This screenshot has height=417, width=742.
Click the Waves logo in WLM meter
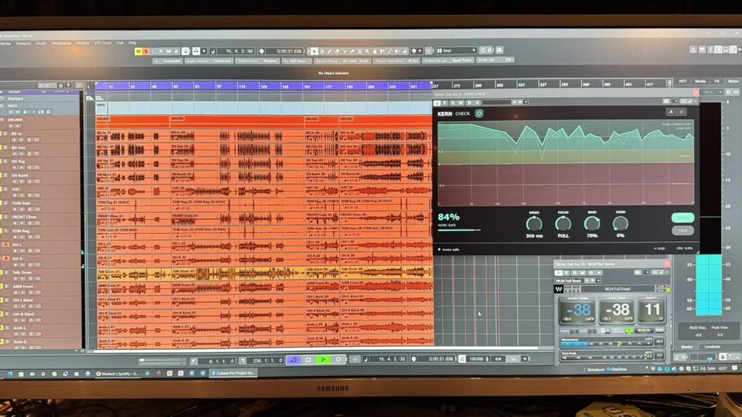coord(558,289)
